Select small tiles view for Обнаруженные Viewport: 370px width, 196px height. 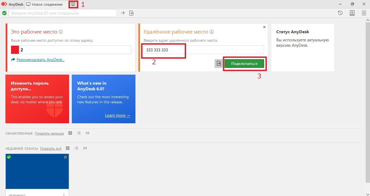pos(87,133)
